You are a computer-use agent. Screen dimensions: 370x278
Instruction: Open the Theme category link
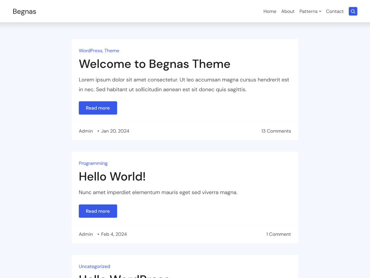[x=112, y=50]
